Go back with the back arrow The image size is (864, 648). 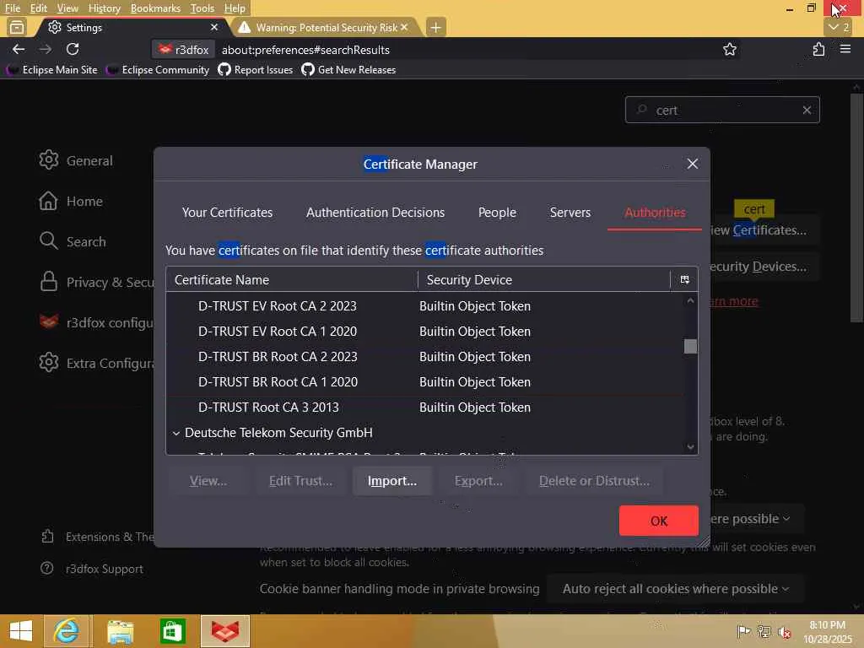(19, 49)
